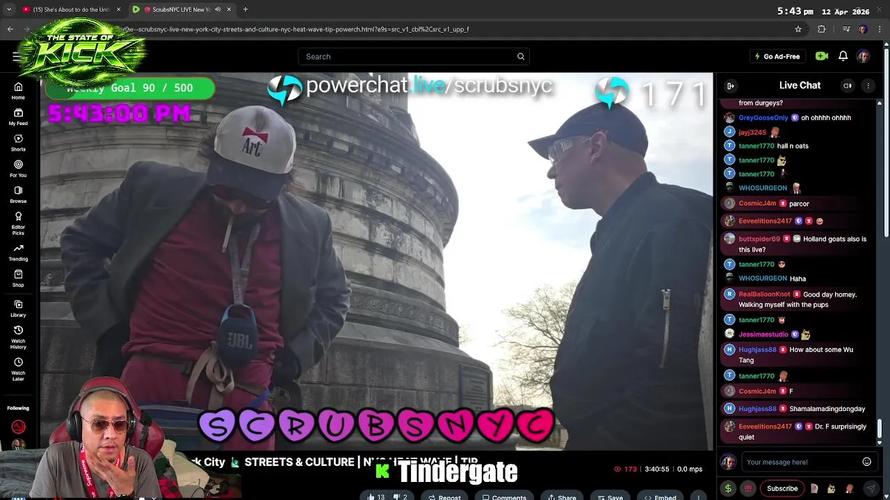Click the Repost button

click(444, 497)
